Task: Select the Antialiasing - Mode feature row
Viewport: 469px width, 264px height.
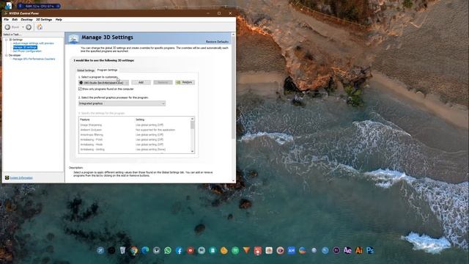Action: pos(134,144)
